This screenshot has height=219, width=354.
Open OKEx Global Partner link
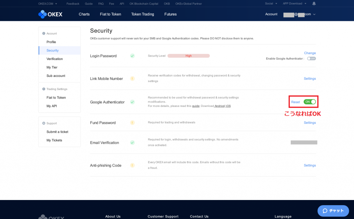(x=188, y=3)
